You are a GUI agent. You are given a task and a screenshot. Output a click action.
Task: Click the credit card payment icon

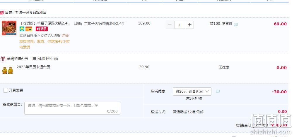tap(29, 29)
